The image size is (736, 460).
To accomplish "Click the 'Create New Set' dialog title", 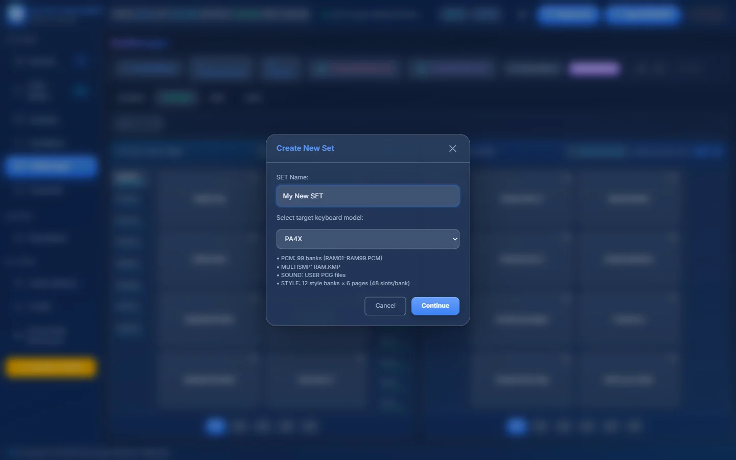I will [x=305, y=148].
